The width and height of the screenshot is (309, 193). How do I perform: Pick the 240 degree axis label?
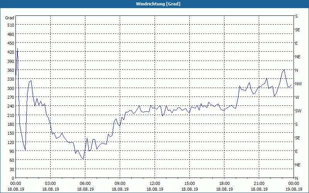pos(11,106)
